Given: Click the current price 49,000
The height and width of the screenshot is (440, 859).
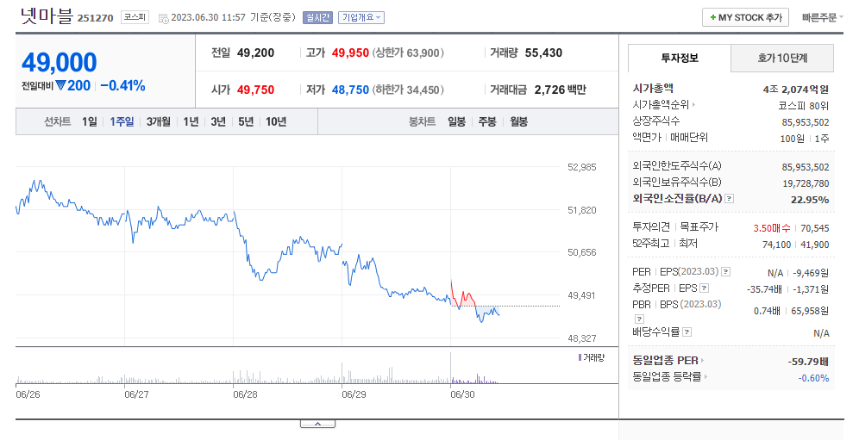Looking at the screenshot, I should pyautogui.click(x=60, y=62).
